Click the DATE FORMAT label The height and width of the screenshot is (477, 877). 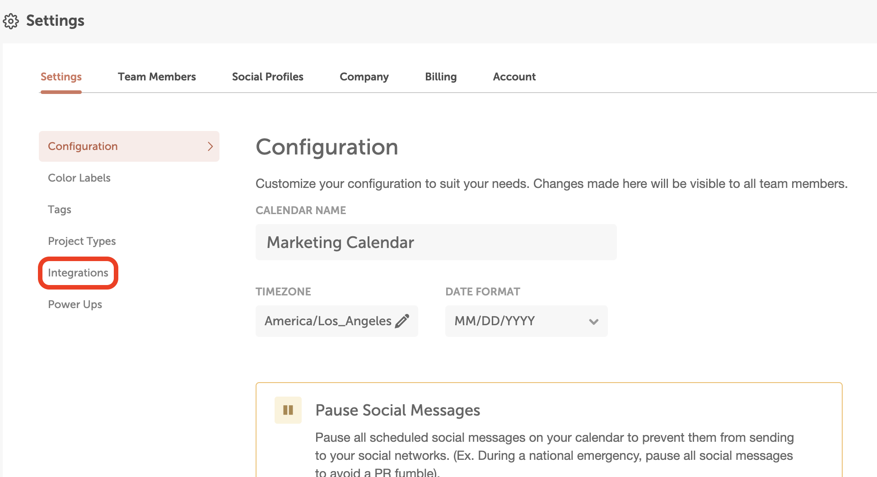[x=483, y=292]
